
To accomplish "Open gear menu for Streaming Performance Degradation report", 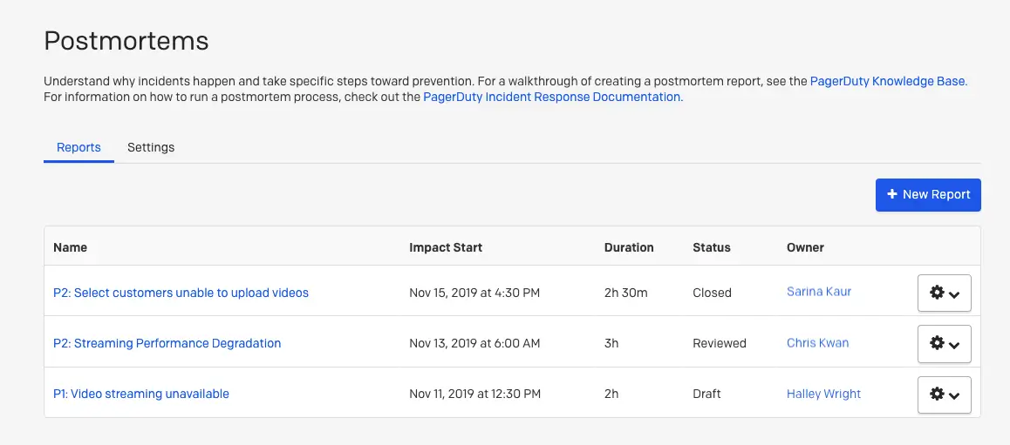I will [945, 344].
